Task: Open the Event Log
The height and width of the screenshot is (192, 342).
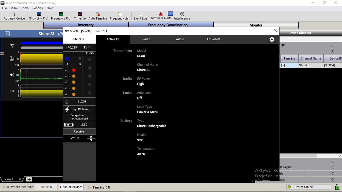Action: coord(140,16)
